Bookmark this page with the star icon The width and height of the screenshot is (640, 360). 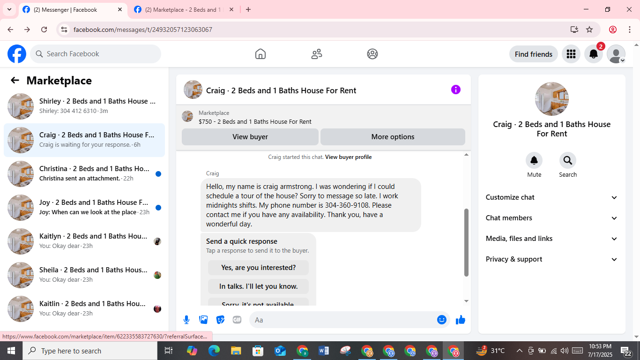click(589, 30)
